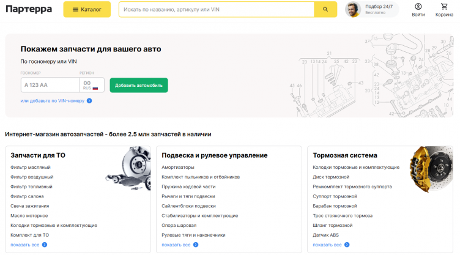Open Свеча зажигания category
Screen dimensions: 460x255
point(29,206)
